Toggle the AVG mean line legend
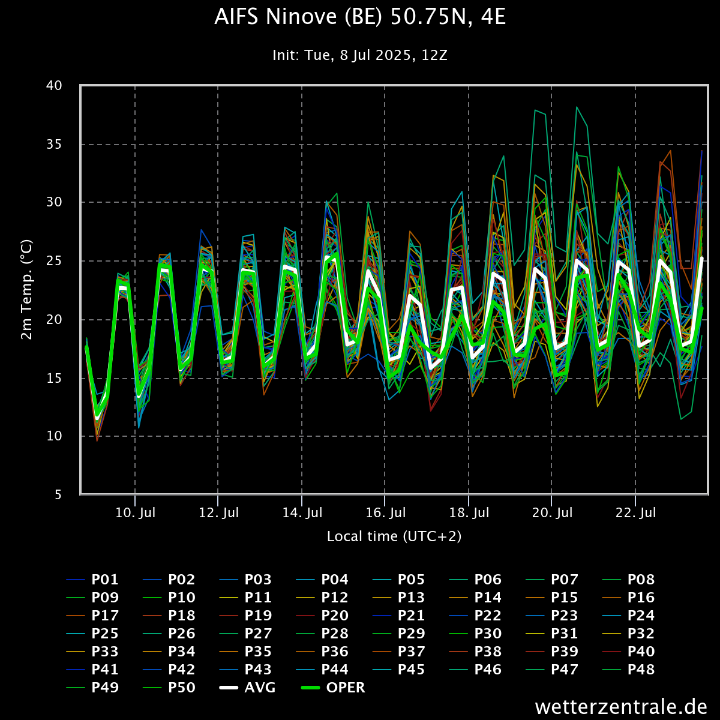This screenshot has width=720, height=720. click(248, 688)
